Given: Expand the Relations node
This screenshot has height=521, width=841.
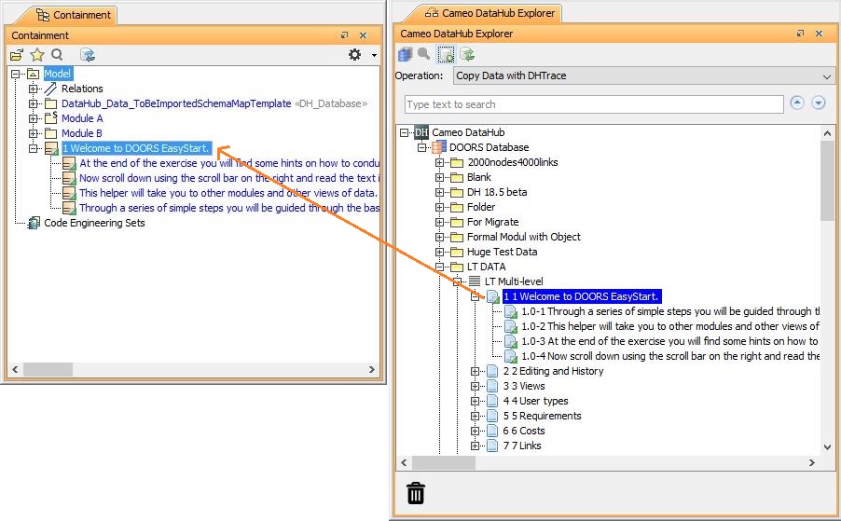Looking at the screenshot, I should click(34, 89).
